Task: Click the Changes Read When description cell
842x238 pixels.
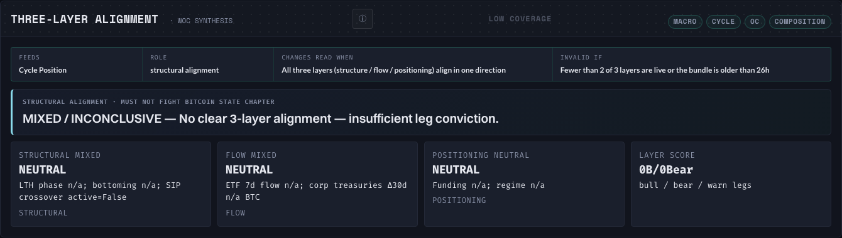Action: 413,64
